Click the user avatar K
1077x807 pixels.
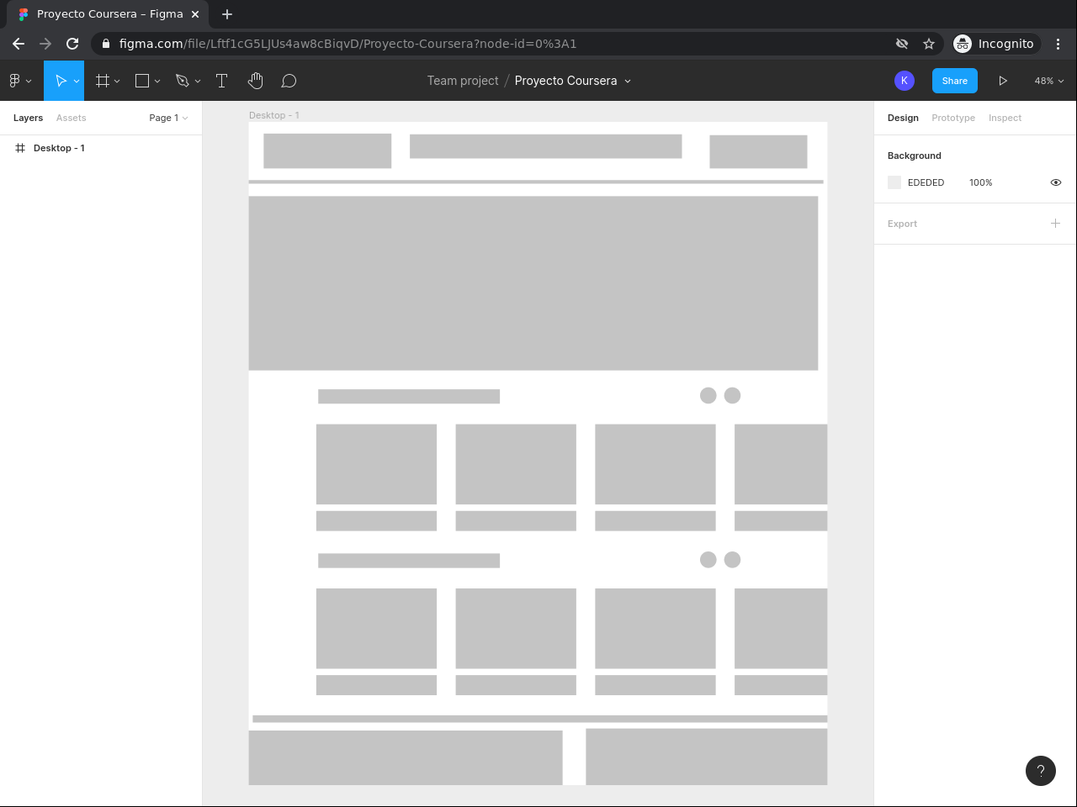(x=905, y=81)
